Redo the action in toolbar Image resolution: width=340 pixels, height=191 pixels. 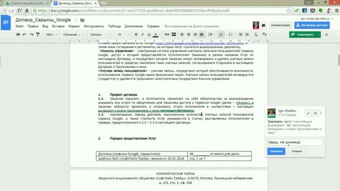click(31, 34)
